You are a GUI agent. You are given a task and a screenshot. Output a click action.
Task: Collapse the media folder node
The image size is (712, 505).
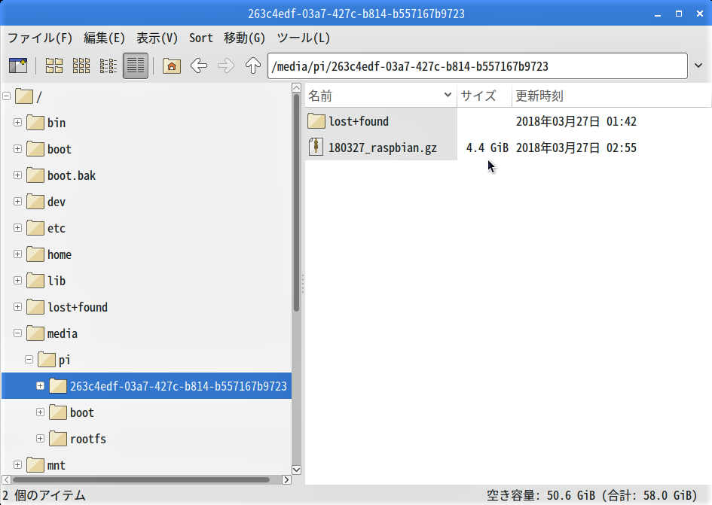point(18,333)
